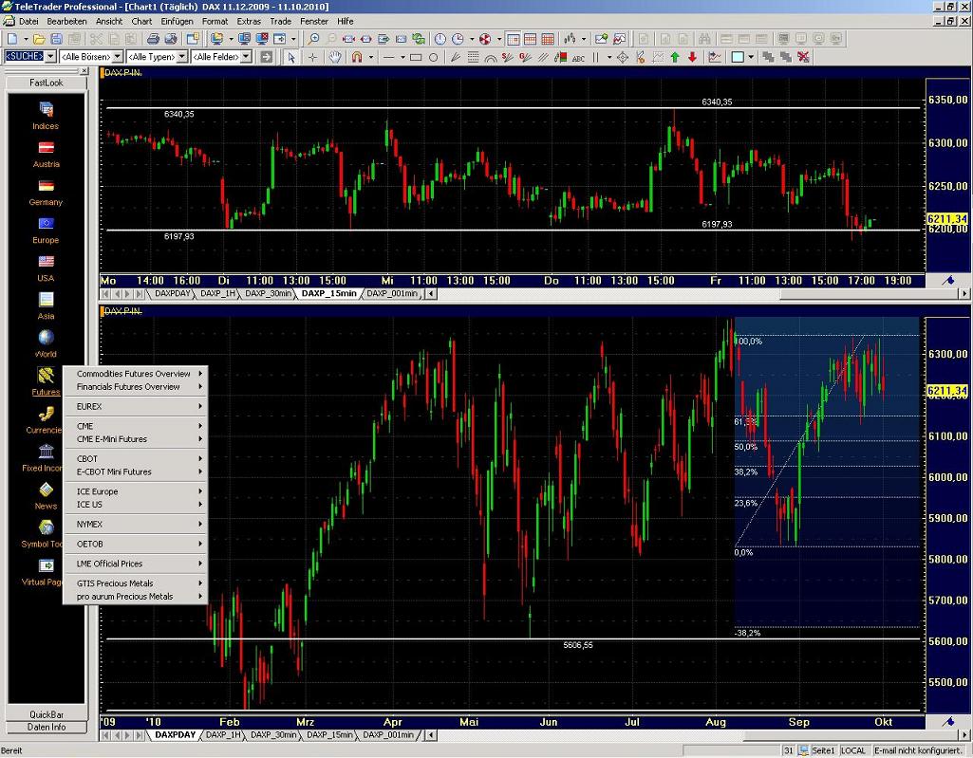Image resolution: width=973 pixels, height=758 pixels.
Task: Select CME E-Mini Futures menu entry
Action: (136, 439)
